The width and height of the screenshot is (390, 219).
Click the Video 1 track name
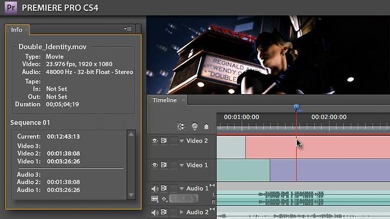click(x=197, y=165)
